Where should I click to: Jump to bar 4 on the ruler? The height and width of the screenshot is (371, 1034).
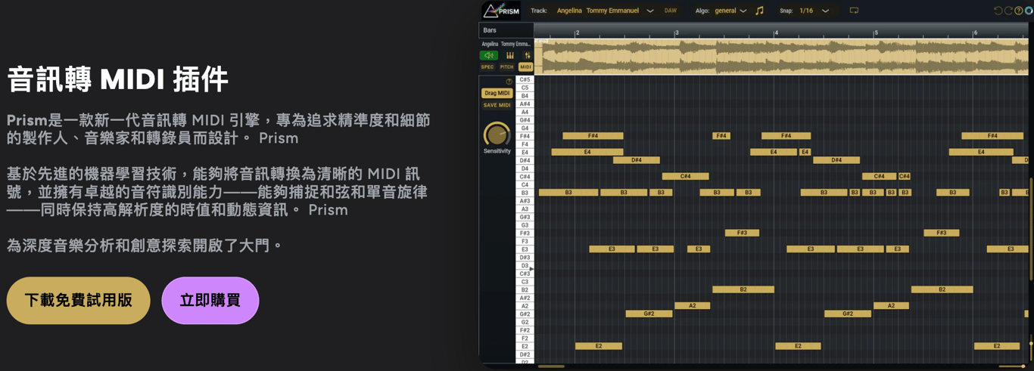click(x=776, y=32)
